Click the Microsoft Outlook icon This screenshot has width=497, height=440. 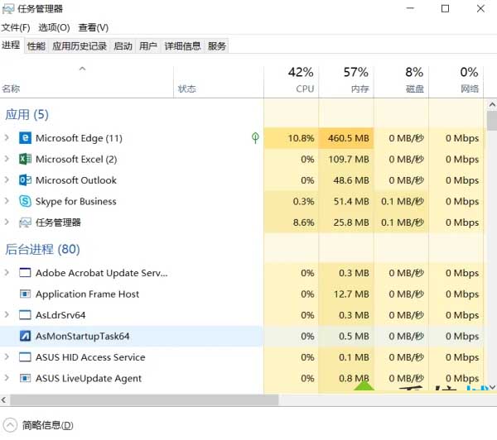25,180
